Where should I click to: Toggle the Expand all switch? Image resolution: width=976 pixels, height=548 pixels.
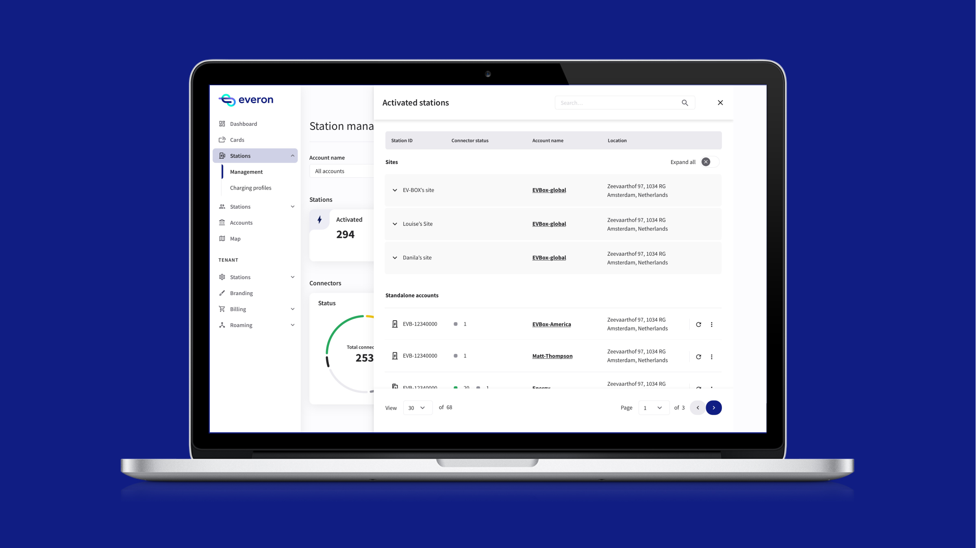click(710, 162)
